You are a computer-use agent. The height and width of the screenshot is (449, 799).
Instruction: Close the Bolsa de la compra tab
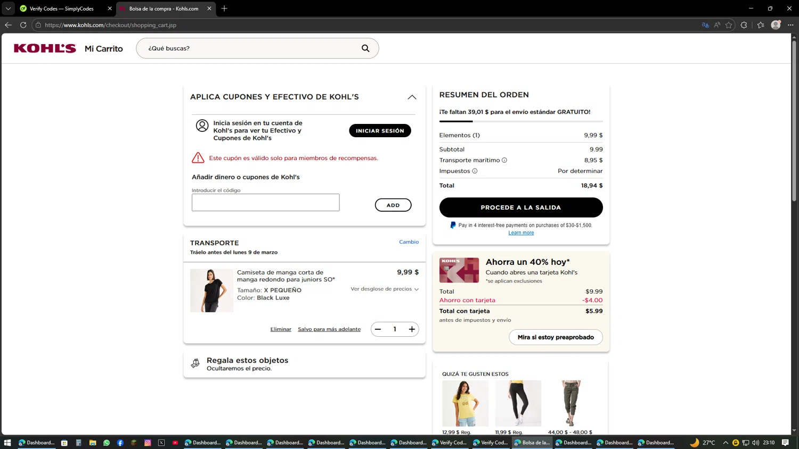pos(209,9)
